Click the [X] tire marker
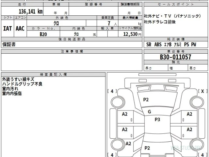The image size is (209, 157). pos(202,91)
